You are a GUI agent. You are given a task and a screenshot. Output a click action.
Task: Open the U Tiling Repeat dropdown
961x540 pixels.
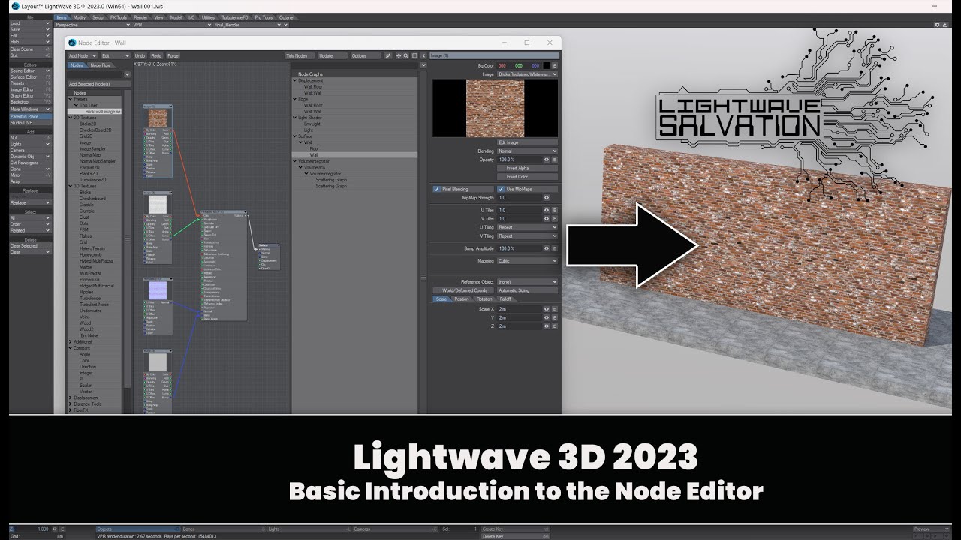point(527,227)
